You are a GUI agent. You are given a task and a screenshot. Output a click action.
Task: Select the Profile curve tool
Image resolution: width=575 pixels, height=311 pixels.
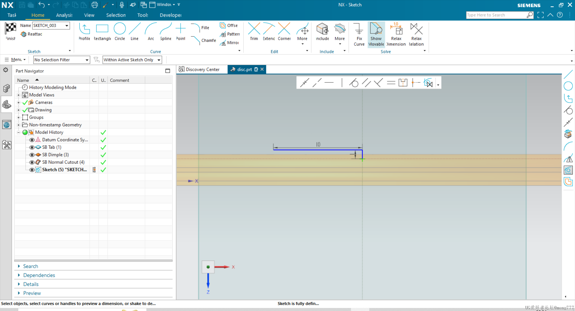click(84, 32)
